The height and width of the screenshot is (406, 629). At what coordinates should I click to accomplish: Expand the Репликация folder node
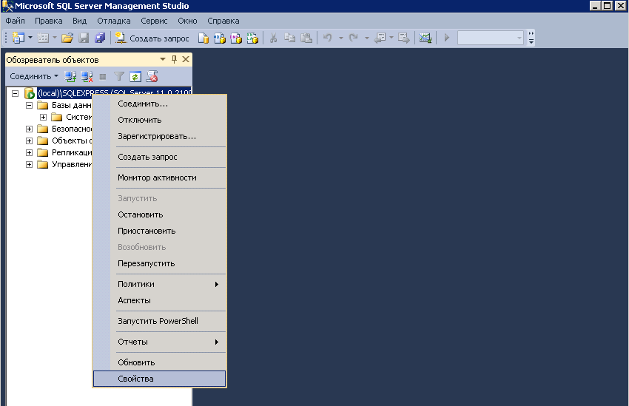pos(30,152)
